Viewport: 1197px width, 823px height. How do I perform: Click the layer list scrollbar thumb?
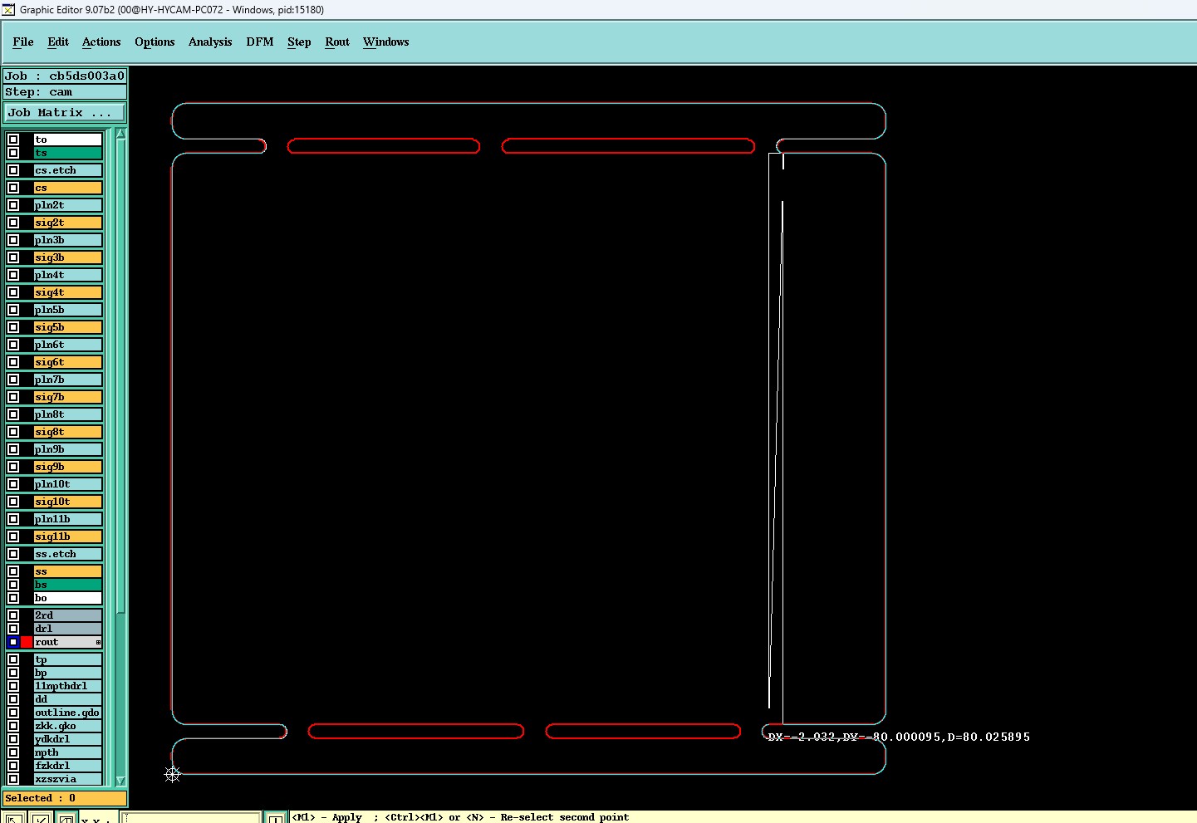pyautogui.click(x=120, y=376)
